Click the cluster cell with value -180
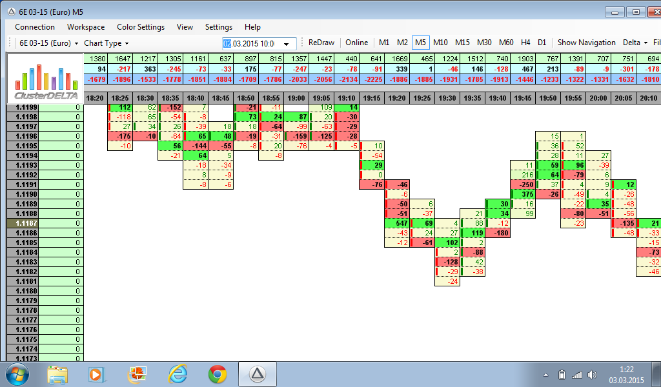 498,233
